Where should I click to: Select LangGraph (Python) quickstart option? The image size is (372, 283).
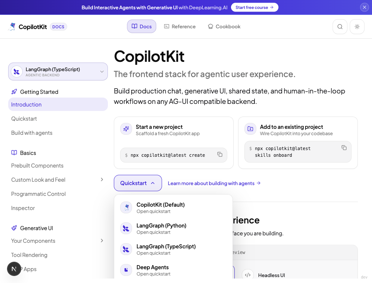(173, 229)
